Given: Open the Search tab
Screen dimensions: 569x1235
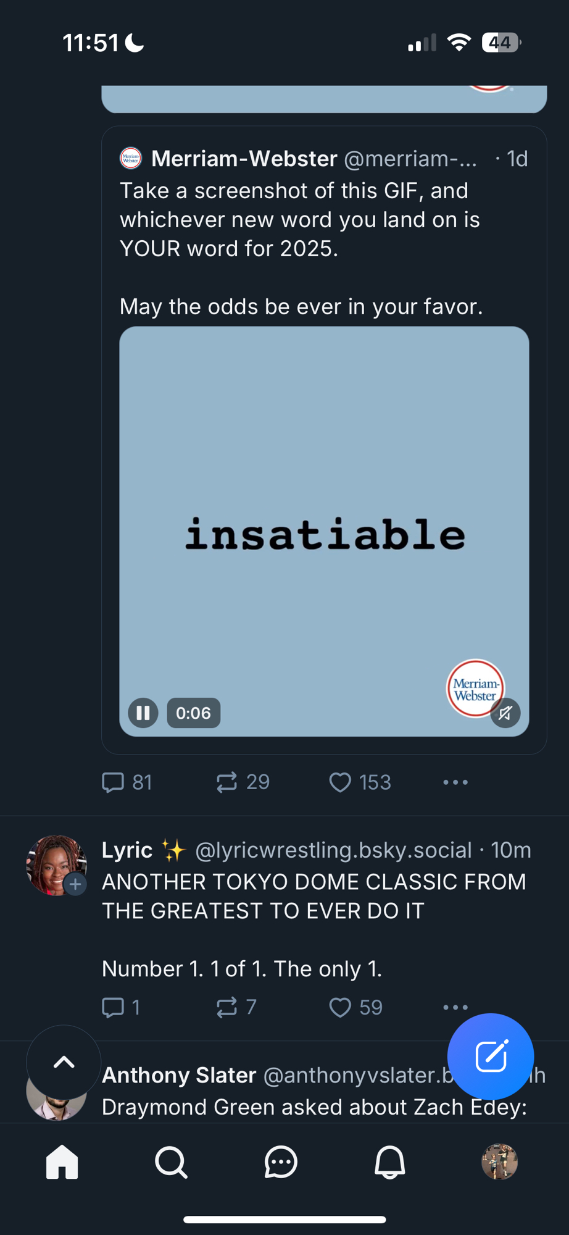Looking at the screenshot, I should pyautogui.click(x=171, y=1162).
